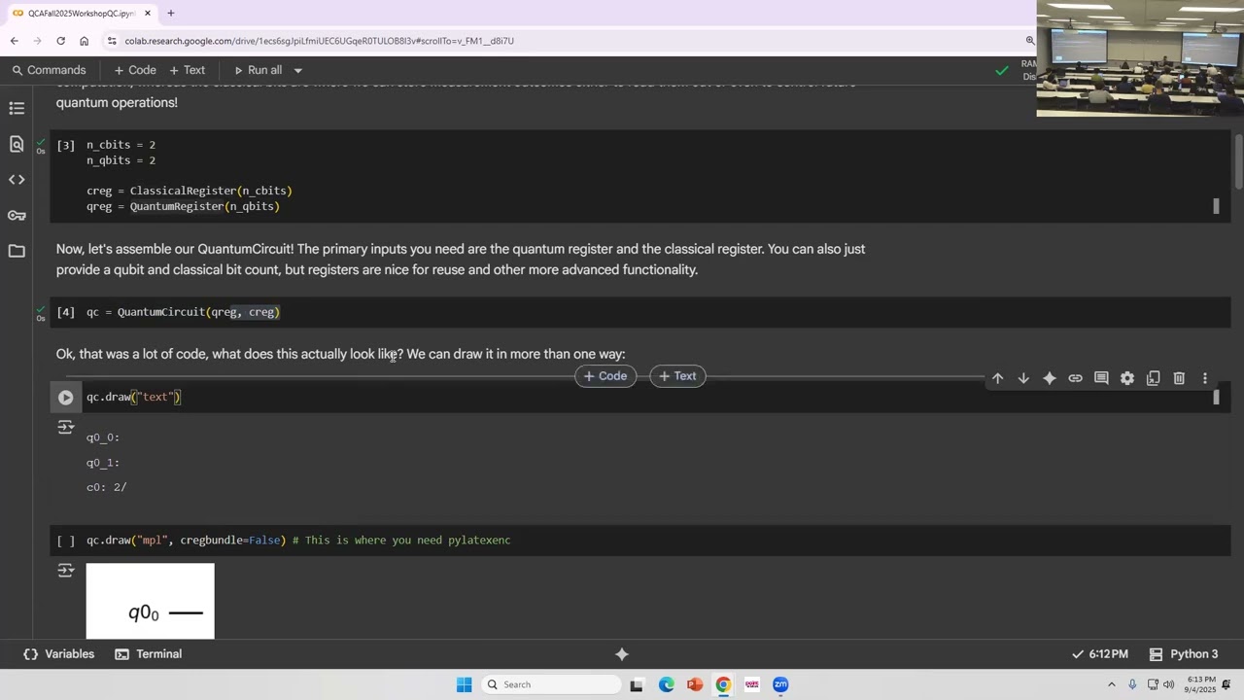Add a text cell from toolbar
Image resolution: width=1244 pixels, height=700 pixels.
(188, 70)
